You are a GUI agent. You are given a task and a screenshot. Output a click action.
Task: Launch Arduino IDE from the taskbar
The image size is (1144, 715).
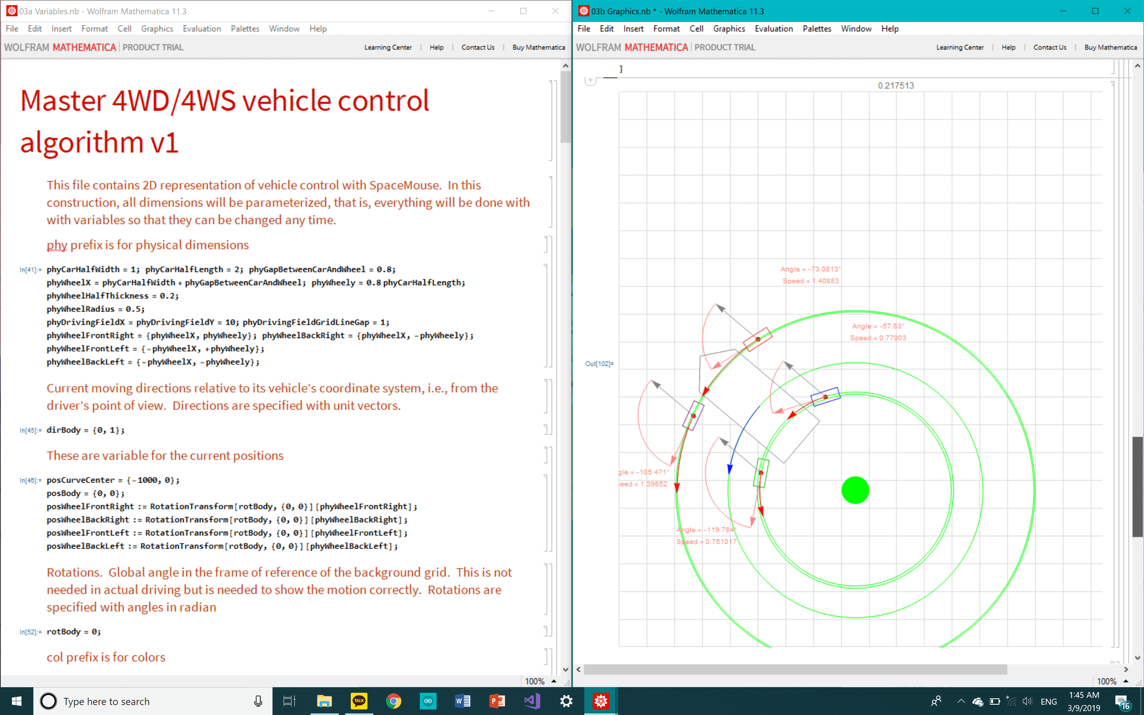point(428,701)
